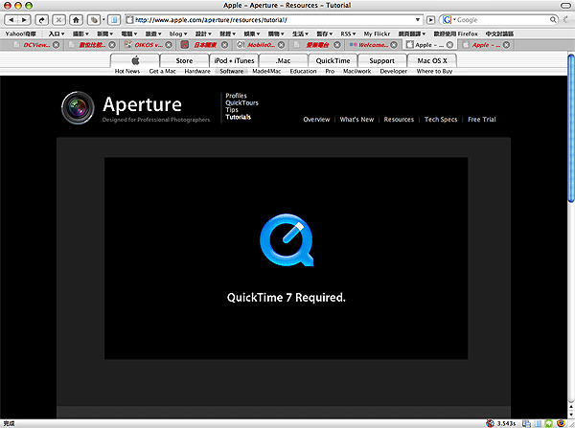Go to the Tech Specs page

441,119
